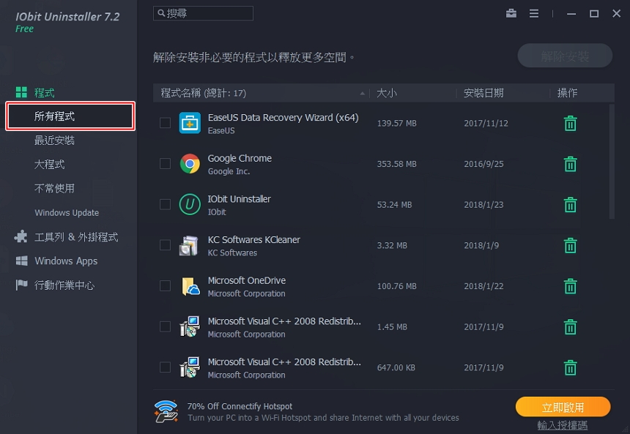This screenshot has width=630, height=434.
Task: Click the puzzle piece icon for 工具列 & 外掛程式
Action: click(x=21, y=236)
